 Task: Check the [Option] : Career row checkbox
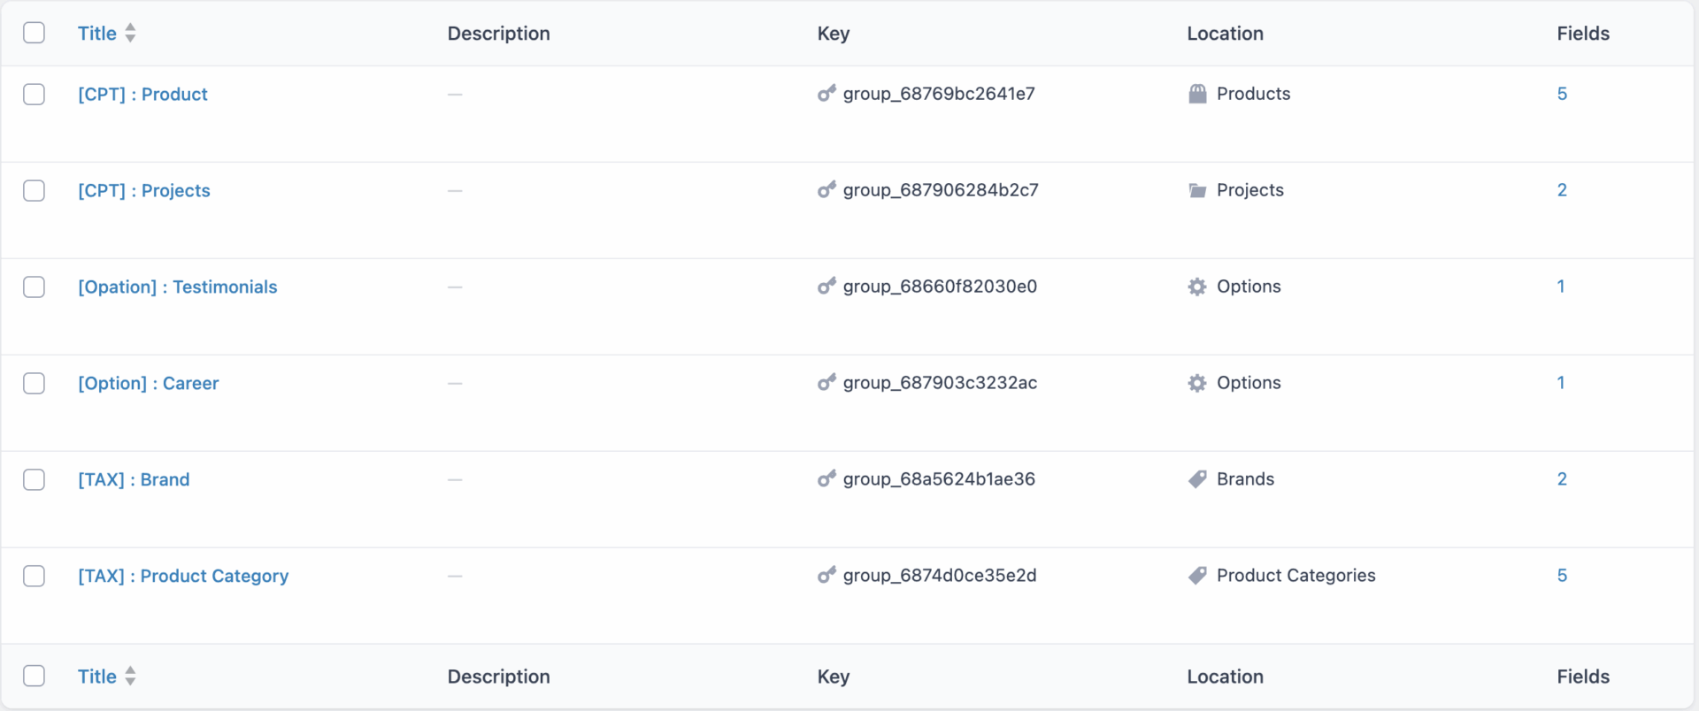click(35, 383)
